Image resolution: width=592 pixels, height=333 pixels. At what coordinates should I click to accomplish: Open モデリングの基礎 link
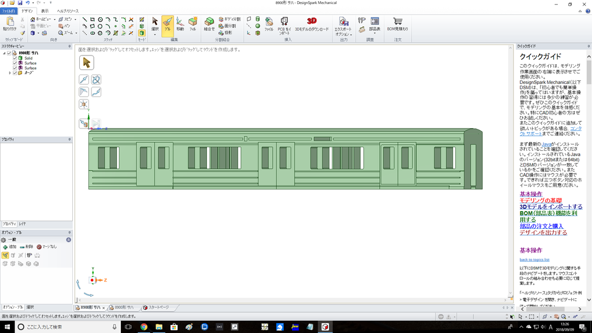[541, 201]
